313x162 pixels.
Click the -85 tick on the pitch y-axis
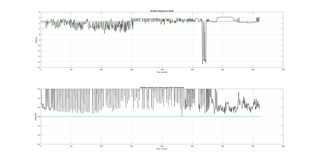(x=39, y=144)
